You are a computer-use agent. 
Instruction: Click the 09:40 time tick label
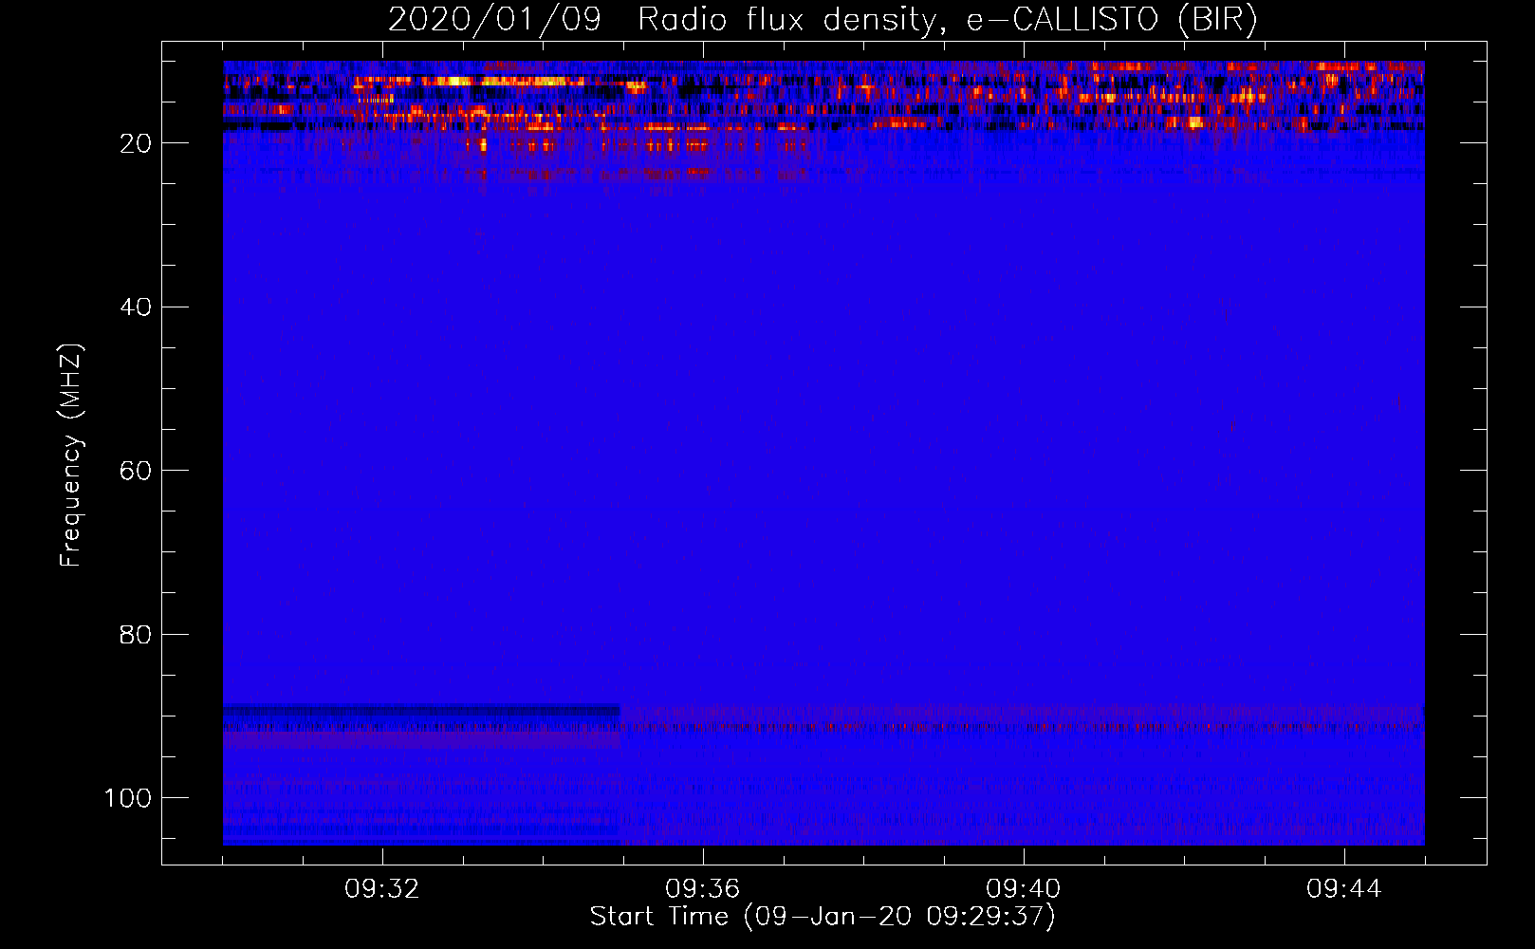(x=1024, y=889)
